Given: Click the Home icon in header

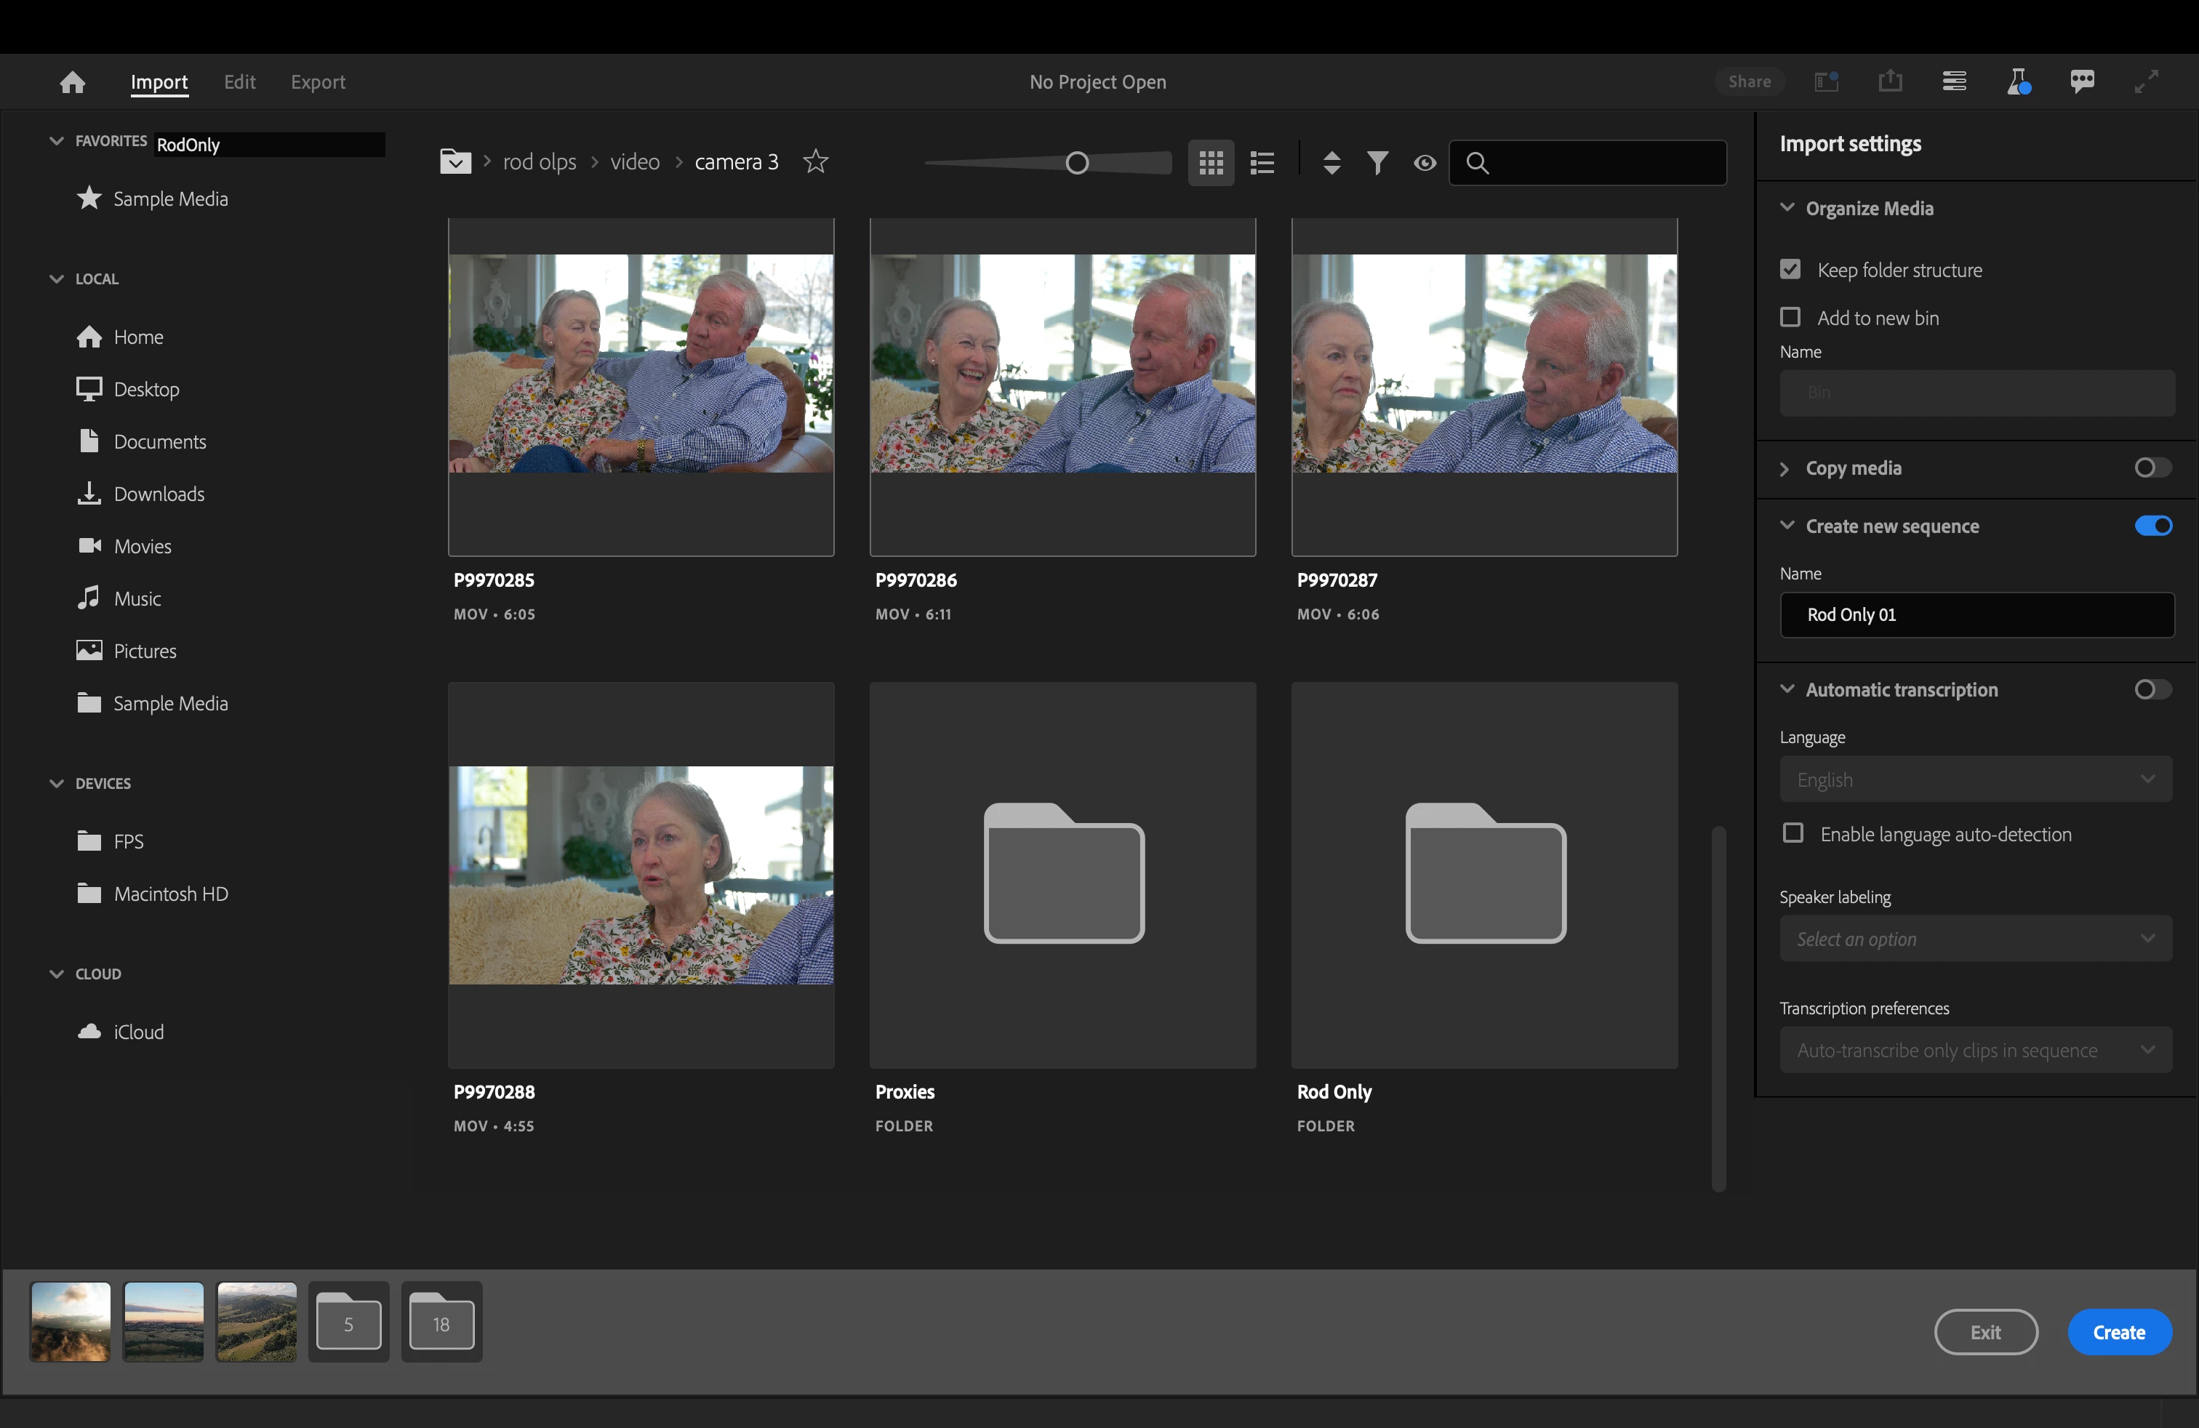Looking at the screenshot, I should click(72, 82).
